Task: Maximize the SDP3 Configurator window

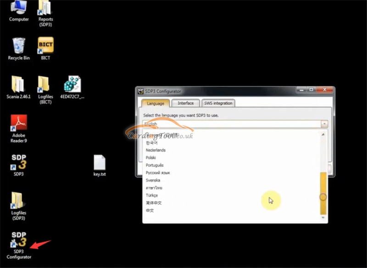Action: [x=311, y=90]
